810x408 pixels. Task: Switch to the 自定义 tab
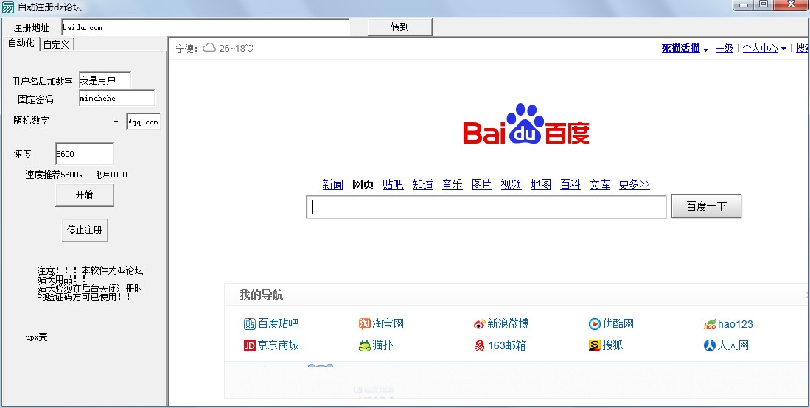pyautogui.click(x=56, y=44)
